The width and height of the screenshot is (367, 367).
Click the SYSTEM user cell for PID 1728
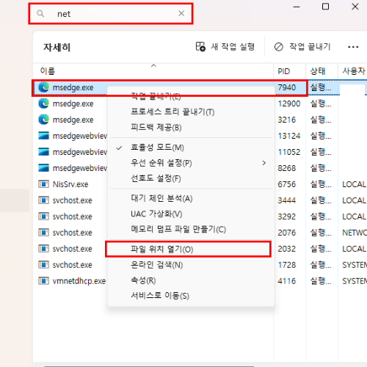(x=355, y=265)
